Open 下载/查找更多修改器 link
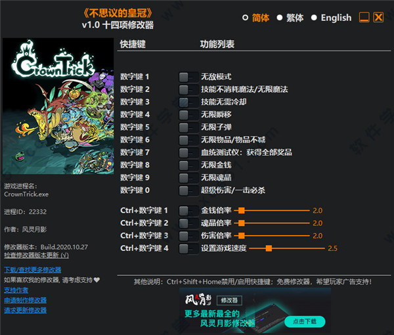 [x=31, y=270]
